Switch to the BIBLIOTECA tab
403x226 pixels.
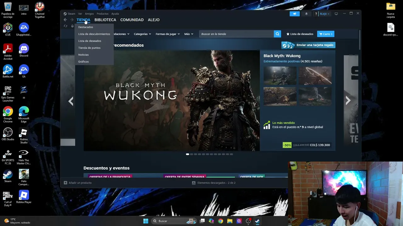pyautogui.click(x=105, y=20)
